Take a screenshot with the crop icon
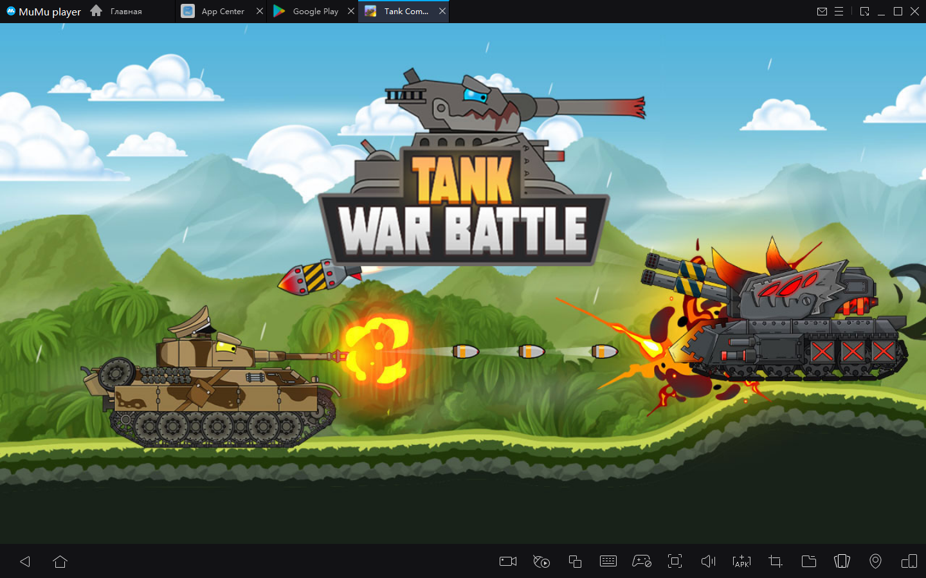Image resolution: width=926 pixels, height=578 pixels. click(776, 561)
